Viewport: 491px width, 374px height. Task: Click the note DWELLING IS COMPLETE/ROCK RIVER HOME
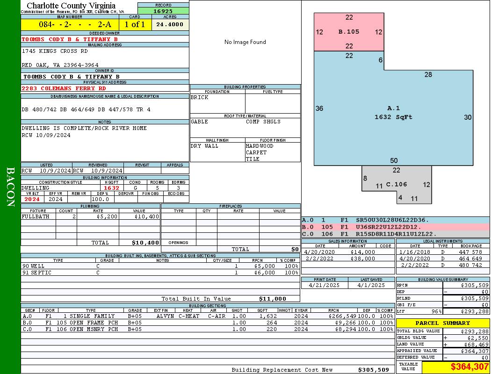(84, 128)
